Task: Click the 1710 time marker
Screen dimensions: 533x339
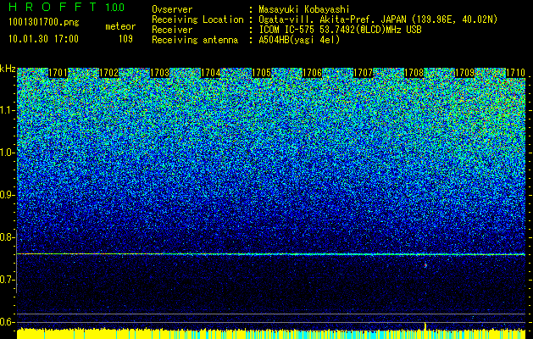Action: click(x=516, y=73)
